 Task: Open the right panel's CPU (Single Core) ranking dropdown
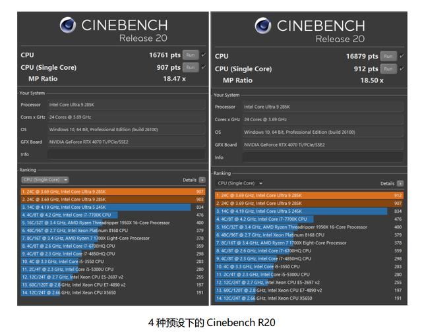tap(240, 183)
